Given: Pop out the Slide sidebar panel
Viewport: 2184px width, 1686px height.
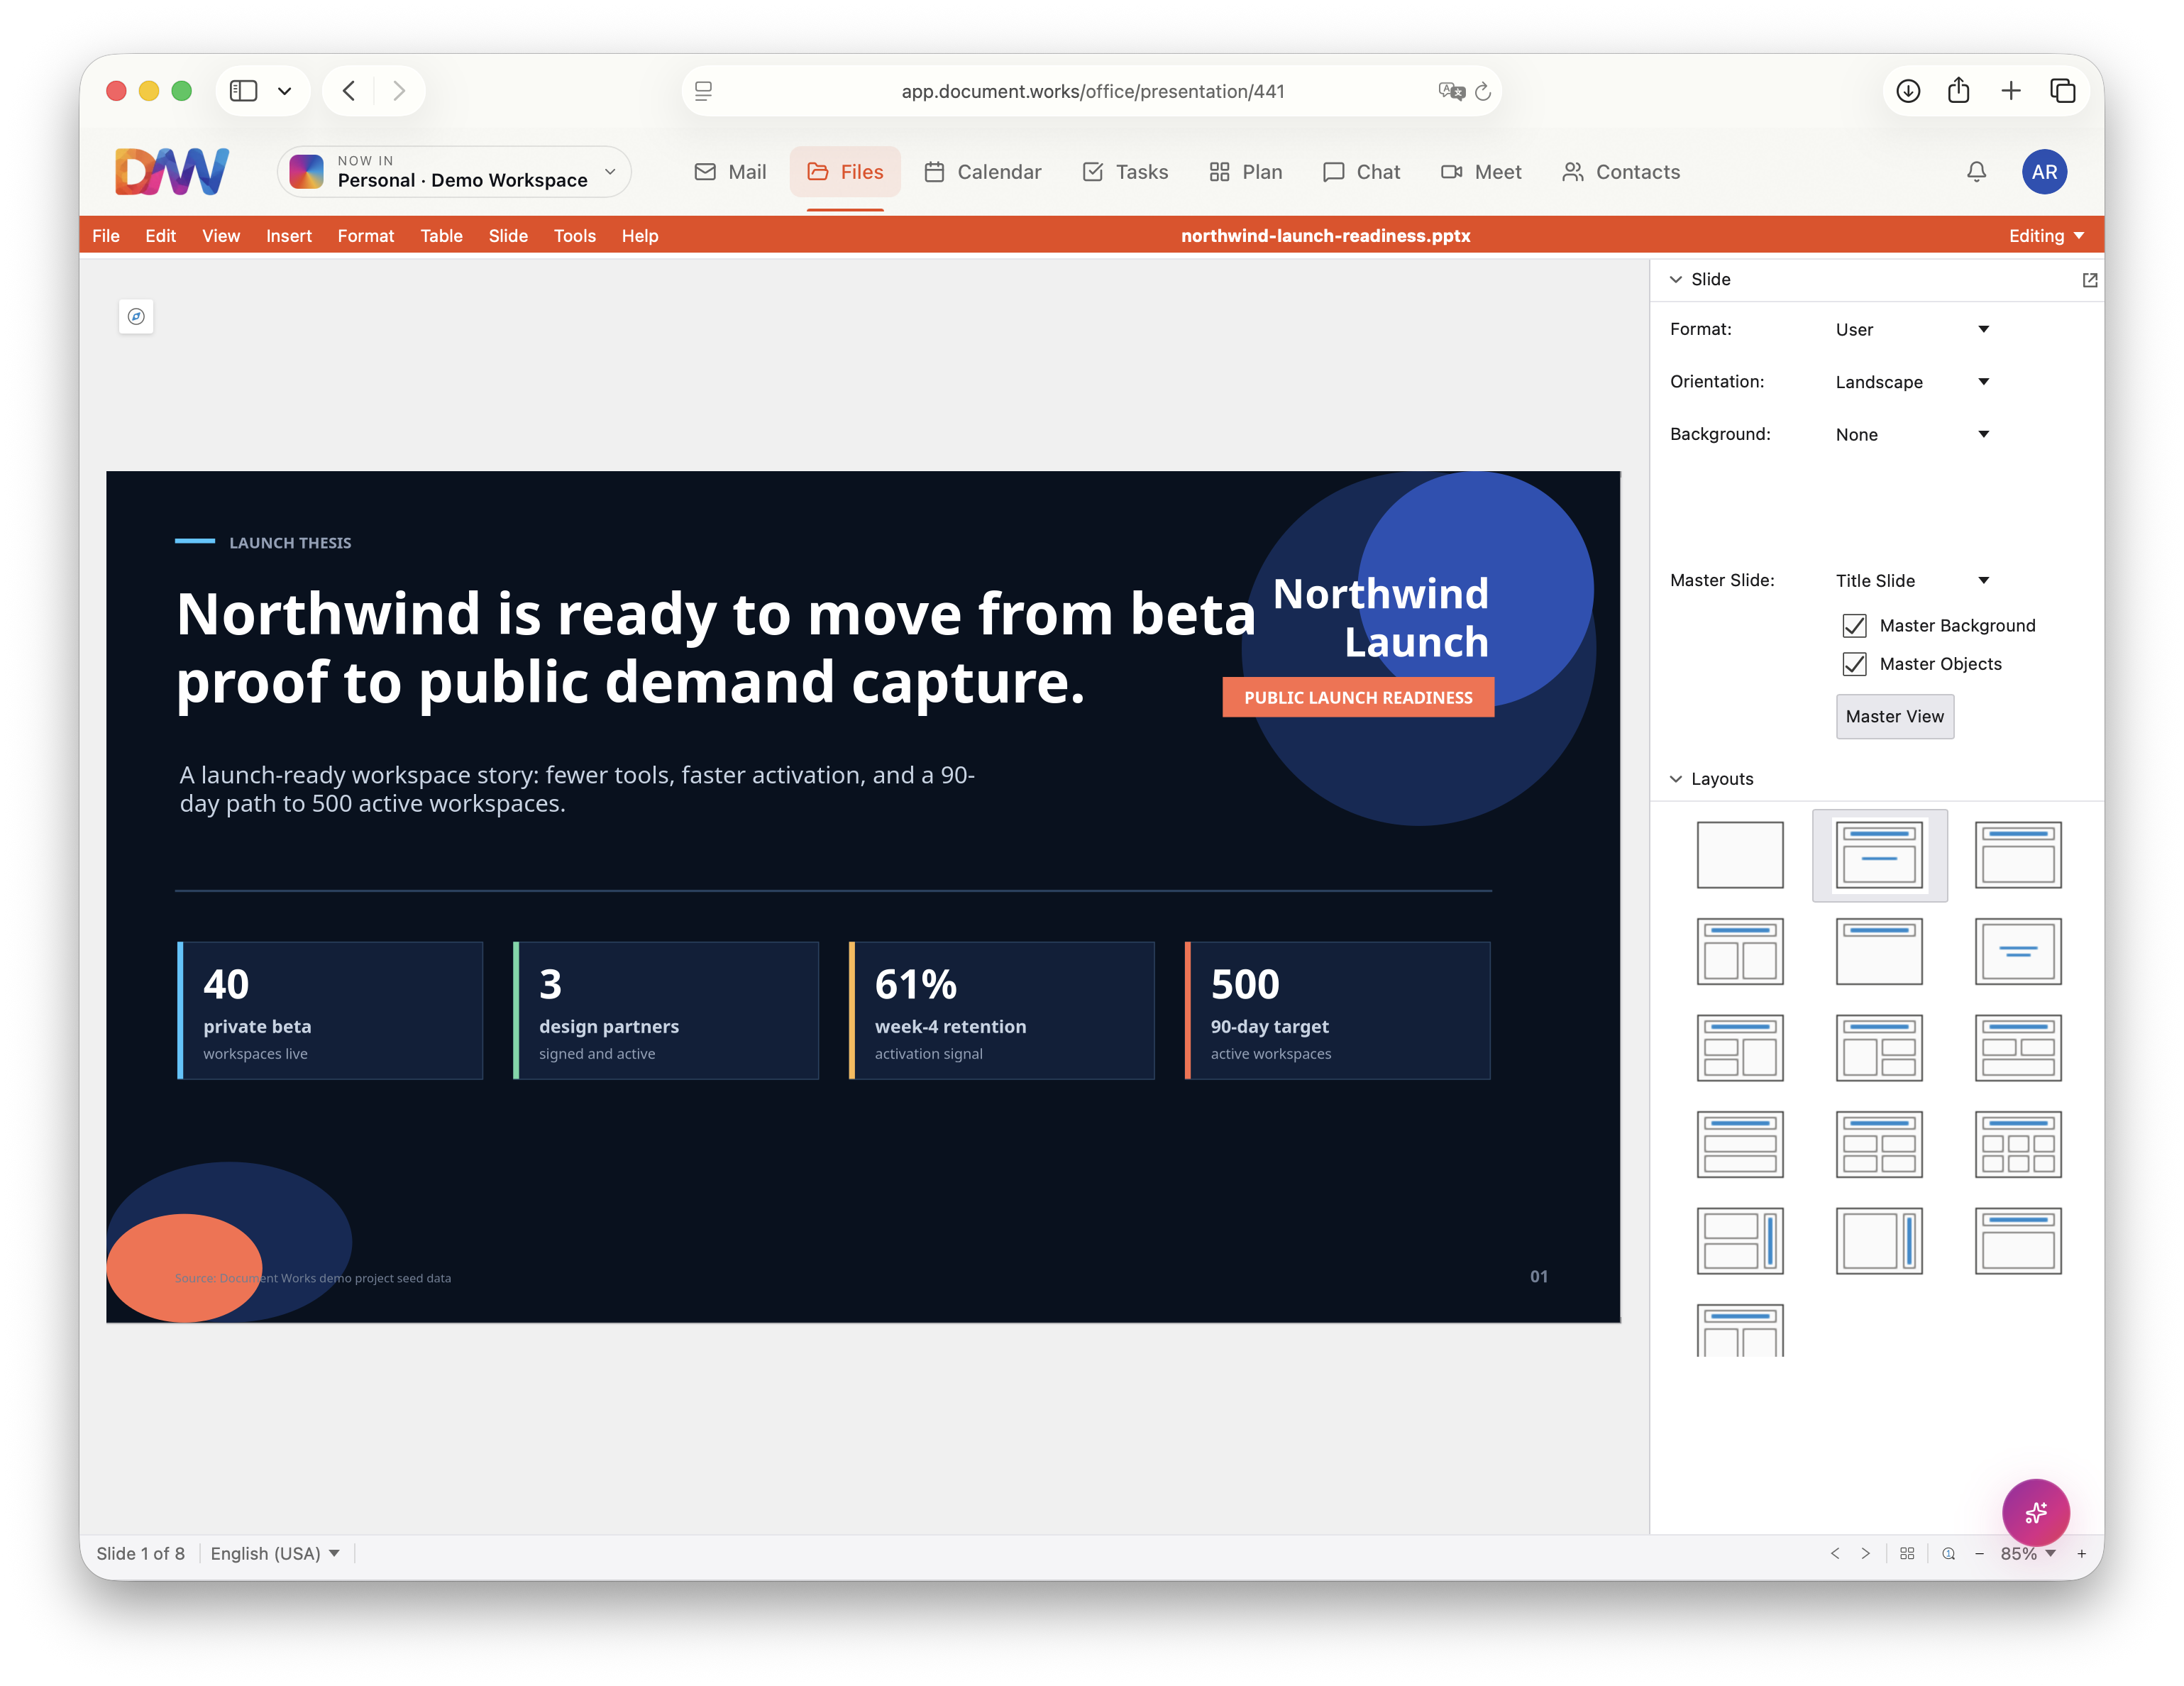Looking at the screenshot, I should [2089, 280].
